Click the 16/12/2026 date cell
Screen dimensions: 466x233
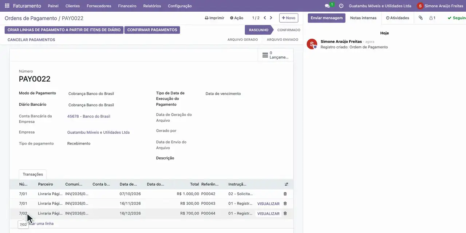coord(130,213)
